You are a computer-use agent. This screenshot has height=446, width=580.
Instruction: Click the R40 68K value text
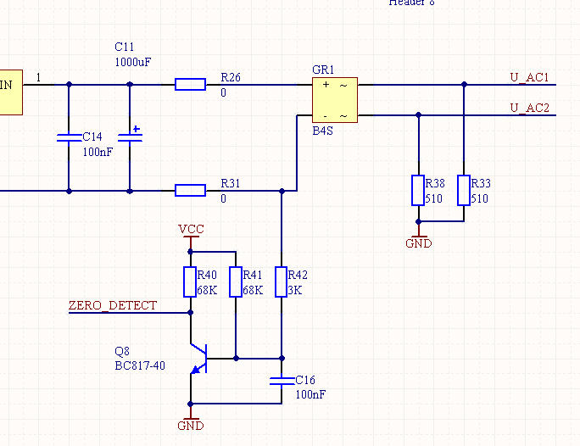coord(207,290)
